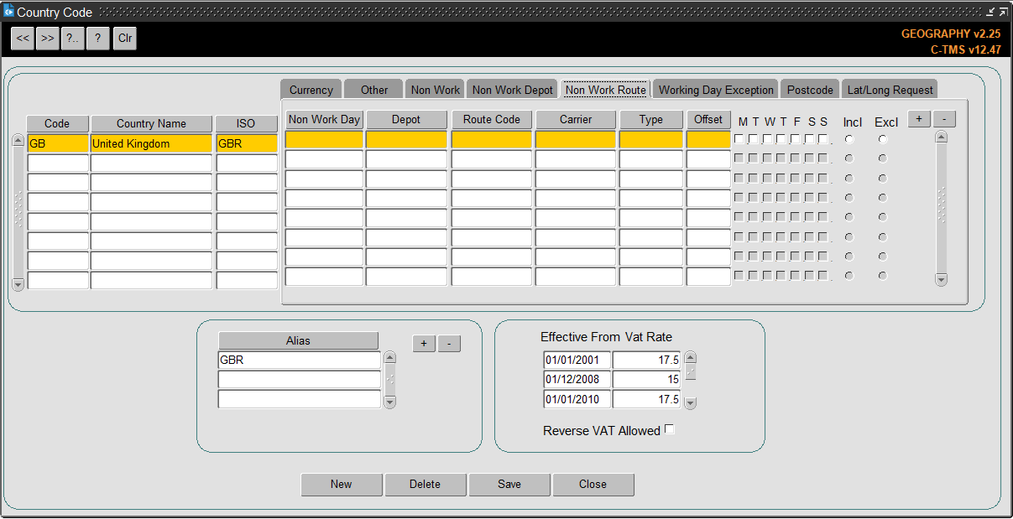Go to next record with >> button
The height and width of the screenshot is (519, 1013).
48,39
